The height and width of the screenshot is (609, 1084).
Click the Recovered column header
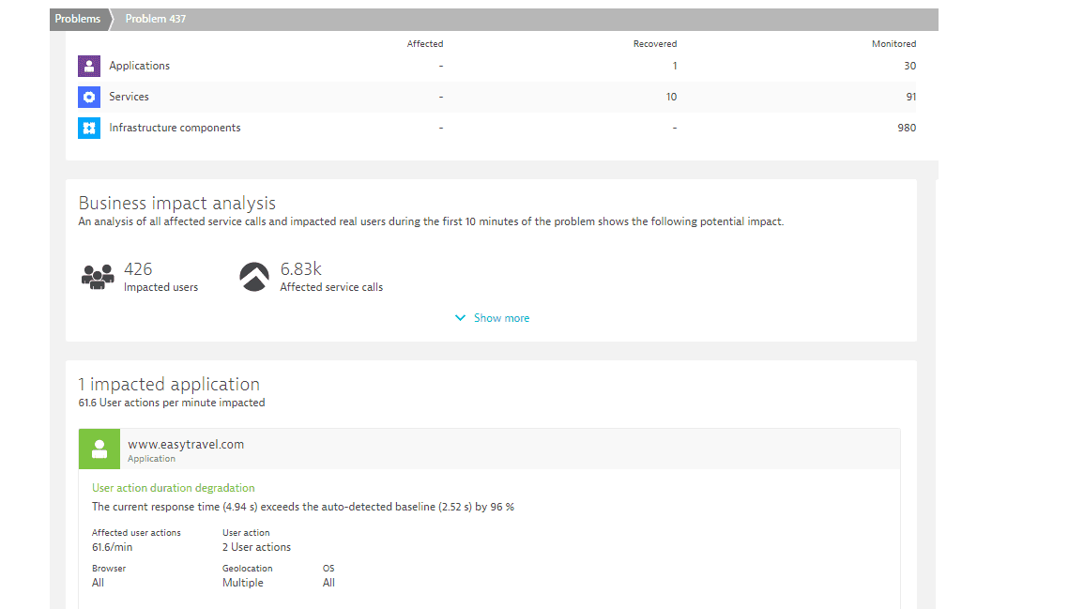click(655, 43)
